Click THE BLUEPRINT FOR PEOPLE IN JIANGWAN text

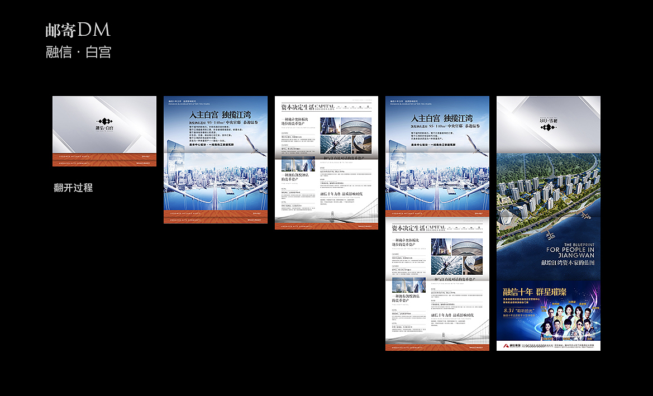(570, 250)
